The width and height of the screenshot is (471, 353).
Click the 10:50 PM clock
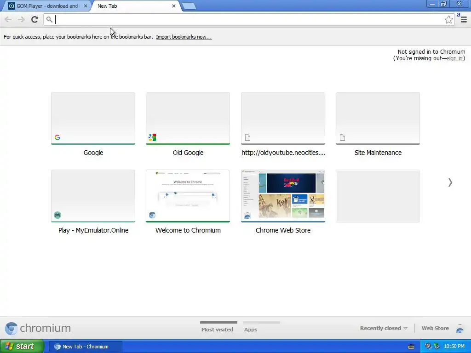pyautogui.click(x=454, y=347)
